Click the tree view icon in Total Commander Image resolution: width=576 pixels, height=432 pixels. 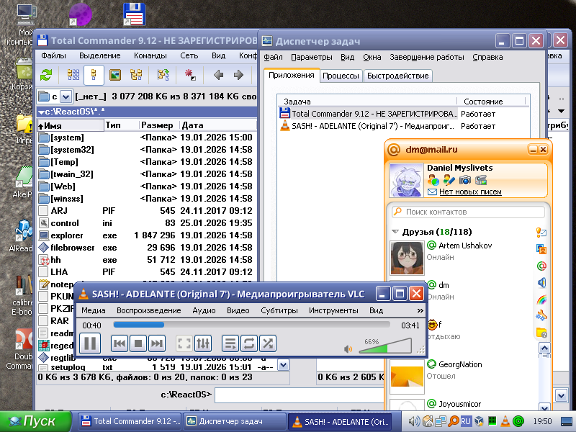136,75
